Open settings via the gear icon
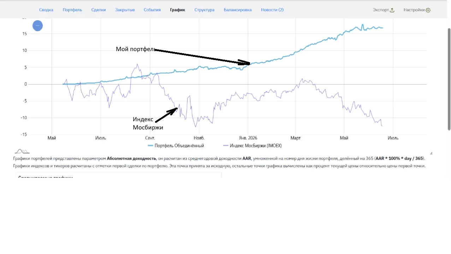 point(428,10)
